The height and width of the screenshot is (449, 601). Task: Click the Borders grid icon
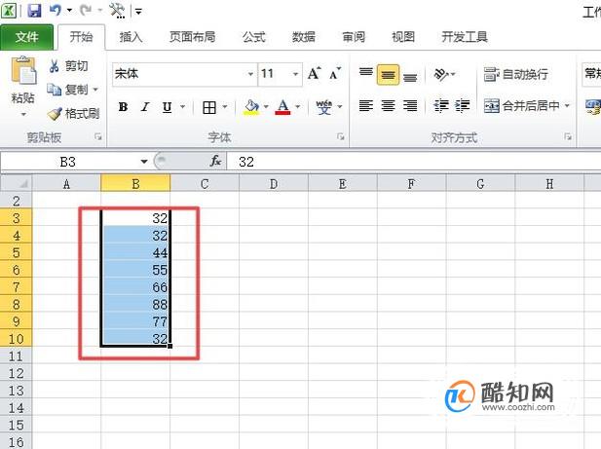209,107
